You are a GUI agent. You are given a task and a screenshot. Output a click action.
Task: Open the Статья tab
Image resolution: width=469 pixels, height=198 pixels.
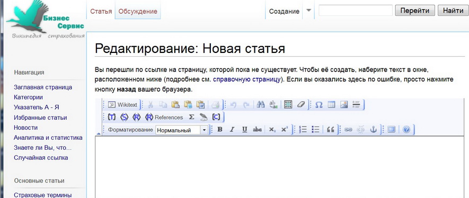click(x=101, y=11)
